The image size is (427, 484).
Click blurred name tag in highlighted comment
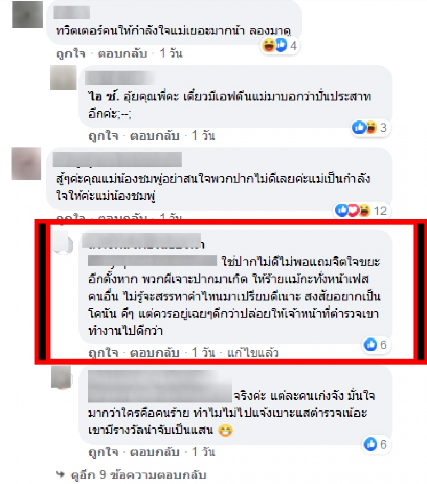point(153,261)
